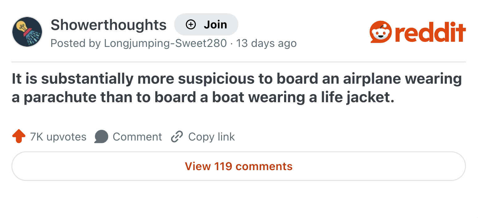
Task: Click the 'Posted by' text
Action: pyautogui.click(x=76, y=43)
